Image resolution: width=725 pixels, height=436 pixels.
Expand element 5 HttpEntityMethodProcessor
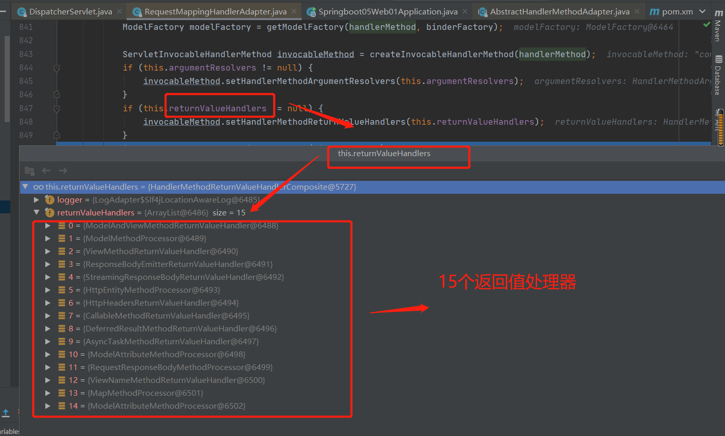click(48, 290)
